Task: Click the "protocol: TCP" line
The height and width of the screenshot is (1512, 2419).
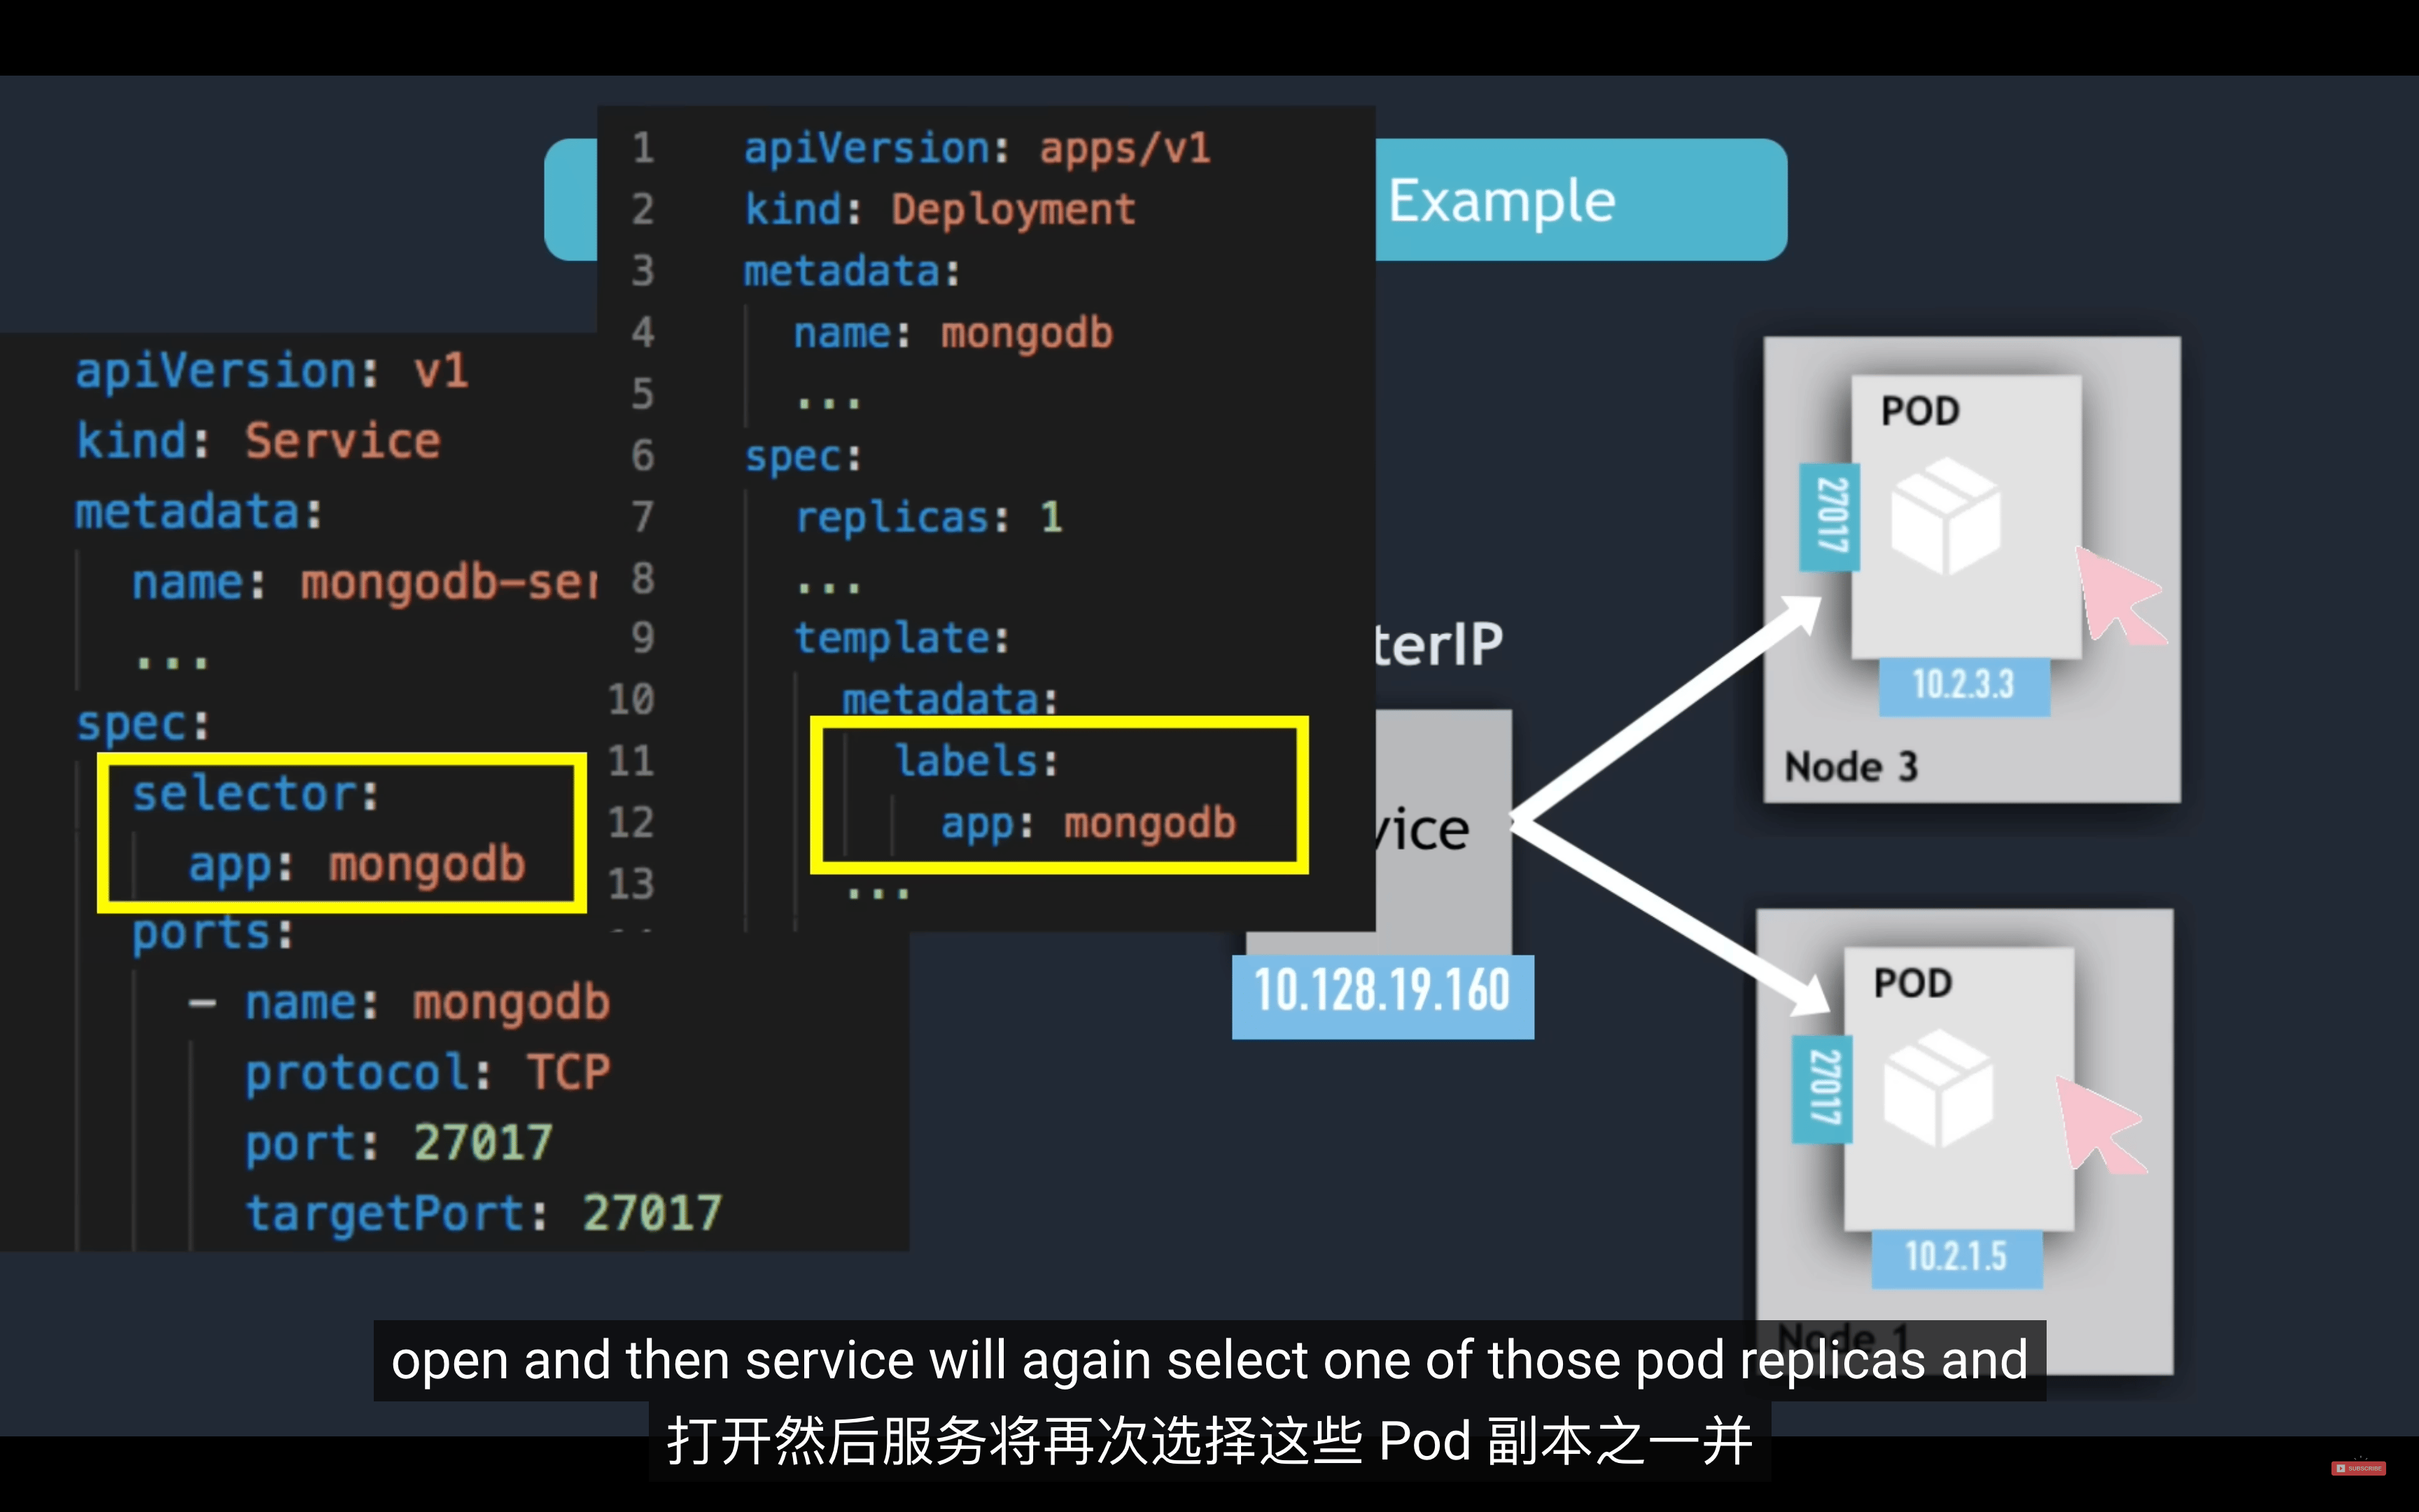Action: pos(428,1073)
